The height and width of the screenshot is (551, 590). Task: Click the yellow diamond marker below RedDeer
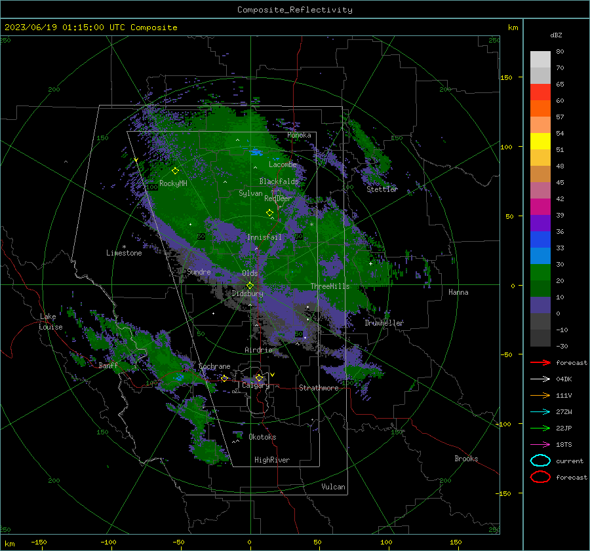coord(270,213)
